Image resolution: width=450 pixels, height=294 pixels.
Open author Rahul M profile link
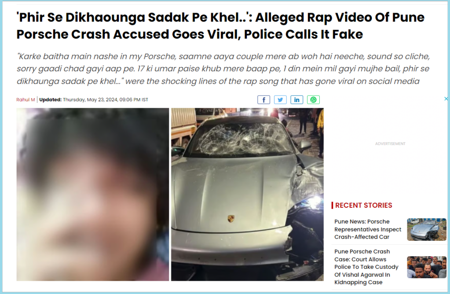26,99
